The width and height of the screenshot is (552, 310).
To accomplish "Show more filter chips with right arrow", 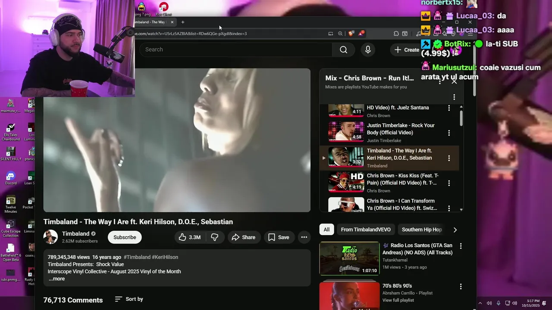I will coord(455,230).
